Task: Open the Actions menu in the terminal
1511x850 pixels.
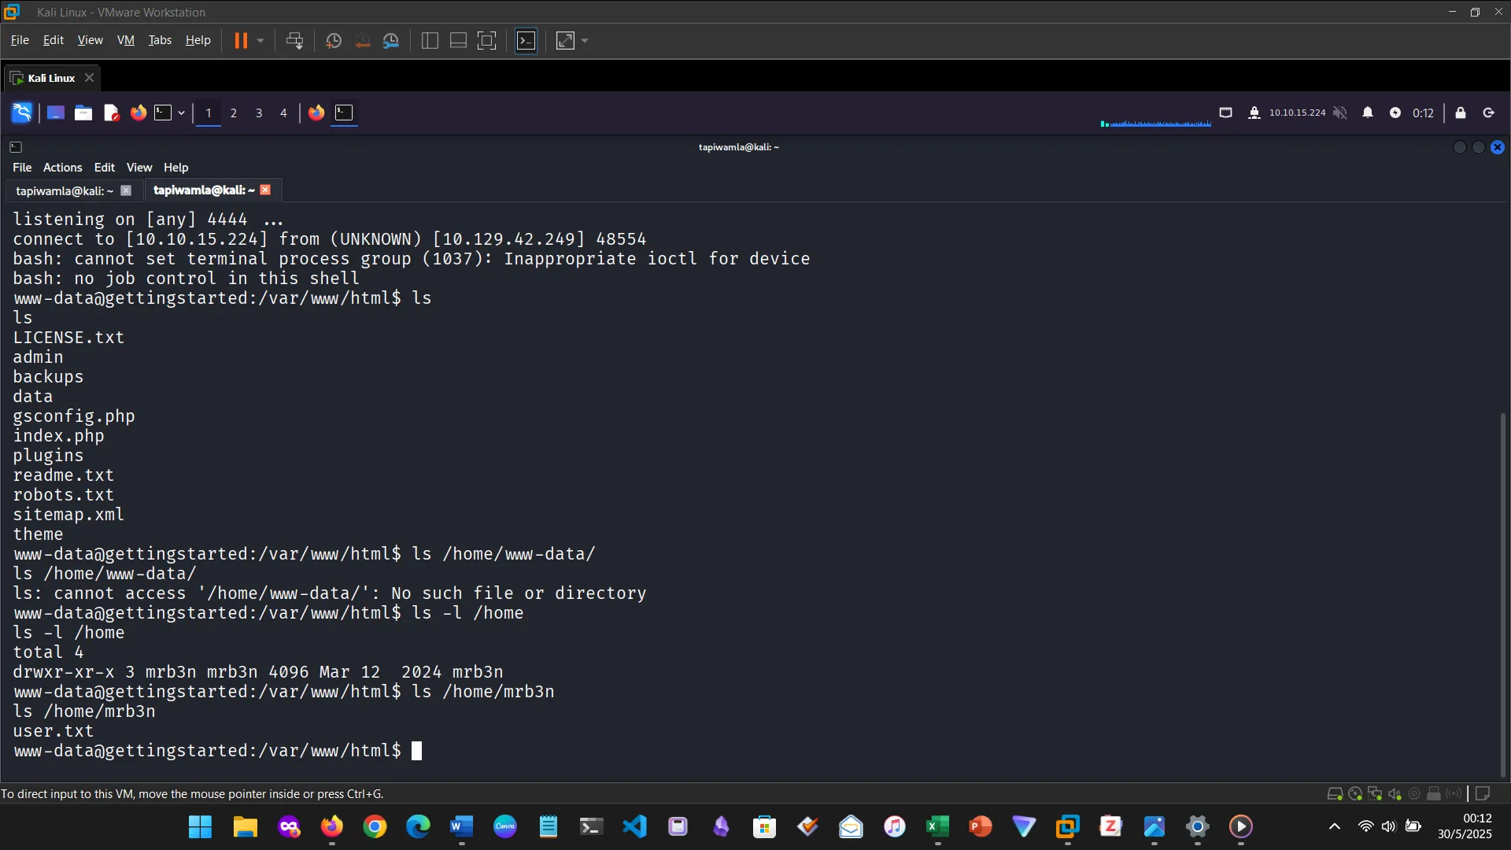Action: (62, 167)
